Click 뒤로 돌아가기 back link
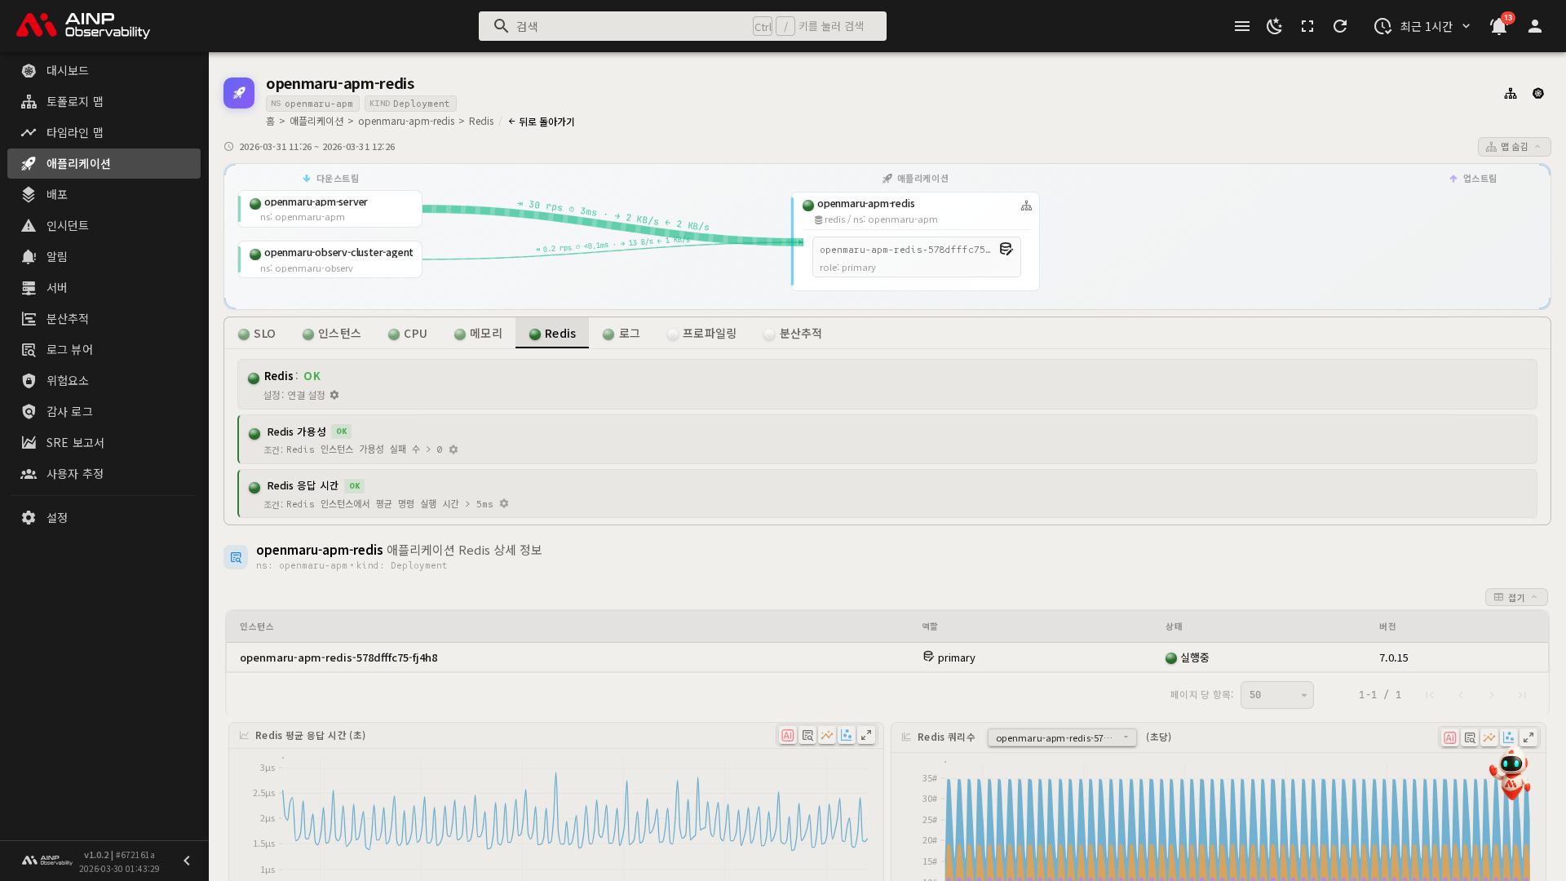Screen dimensions: 1566x881 click(542, 122)
